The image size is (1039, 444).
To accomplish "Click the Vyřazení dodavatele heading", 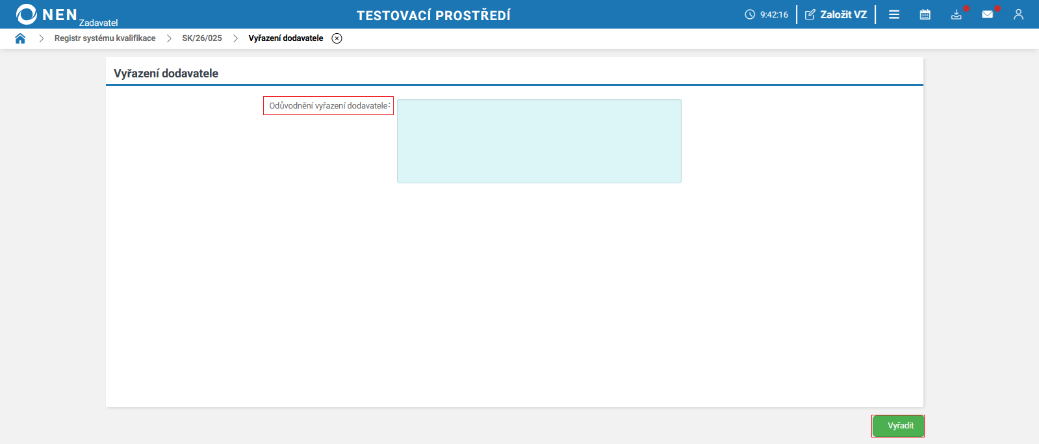I will click(166, 73).
